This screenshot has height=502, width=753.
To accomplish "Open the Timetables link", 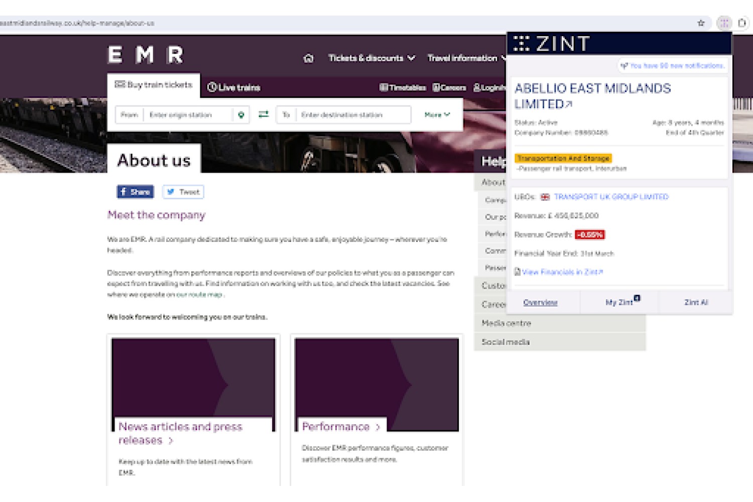I will 403,88.
